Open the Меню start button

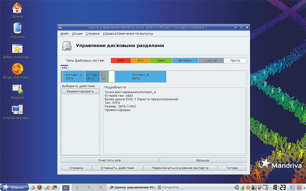click(x=14, y=188)
